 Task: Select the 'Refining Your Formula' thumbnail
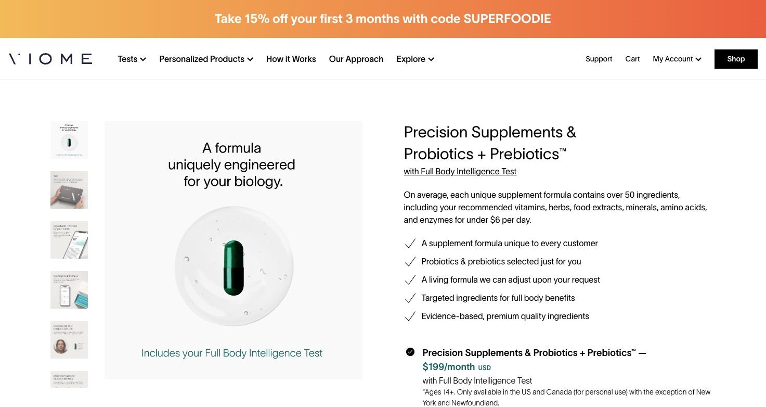pos(69,289)
